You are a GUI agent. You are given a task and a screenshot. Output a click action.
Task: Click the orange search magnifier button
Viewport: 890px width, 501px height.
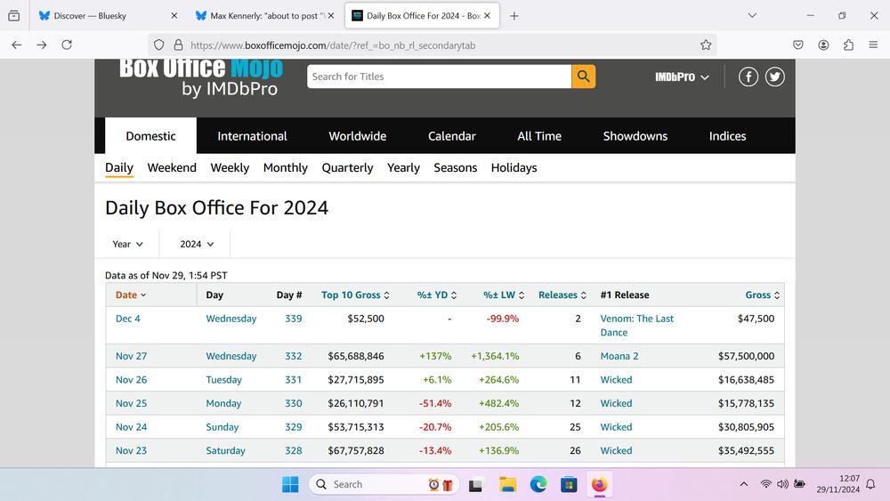(583, 76)
